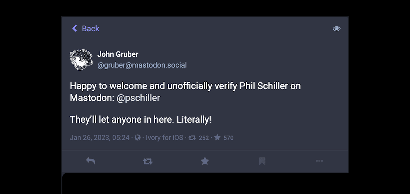Open the Ivory for iOS link
The width and height of the screenshot is (410, 194).
click(164, 138)
